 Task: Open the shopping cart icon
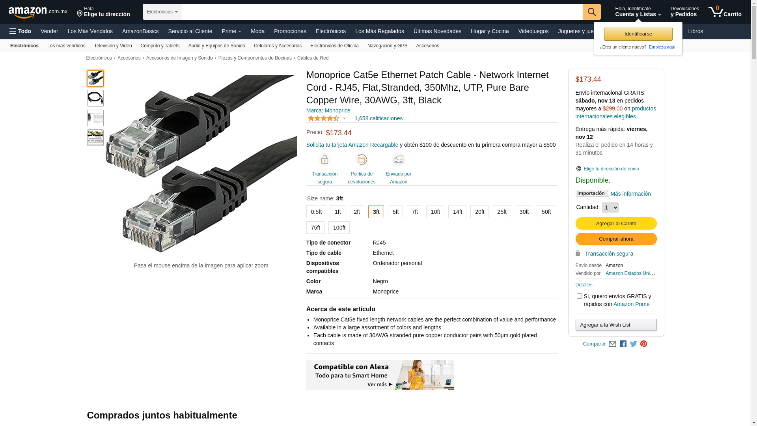[x=725, y=12]
